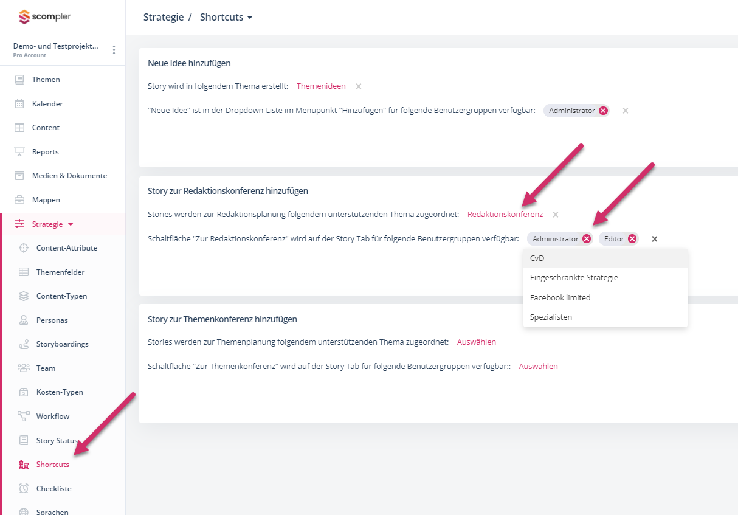Remove Administrator tag under Neue Idee
Viewport: 738px width, 515px height.
tap(603, 111)
